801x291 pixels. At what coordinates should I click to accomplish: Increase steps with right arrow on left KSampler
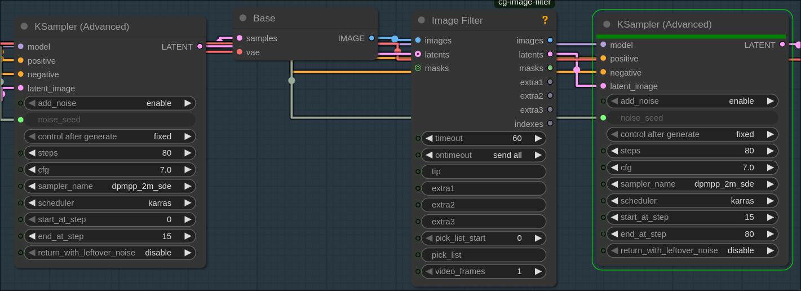tap(188, 153)
